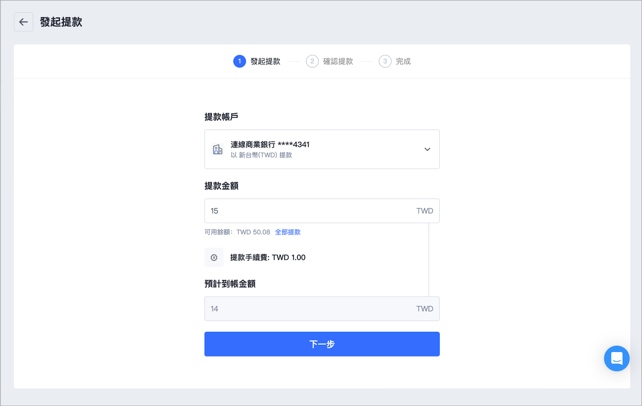Click step 2 確認提款
Screen dimensions: 642x406
tap(330, 61)
